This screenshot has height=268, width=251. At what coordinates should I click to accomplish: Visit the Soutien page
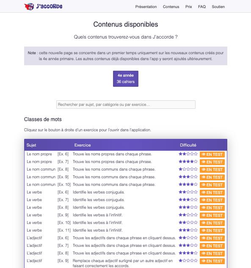(x=218, y=7)
